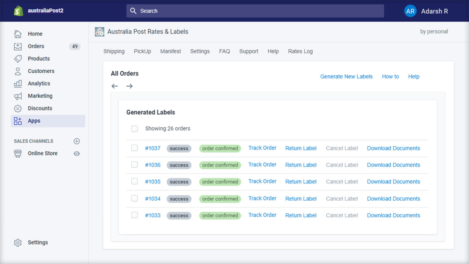Check the box for order #1037

134,148
